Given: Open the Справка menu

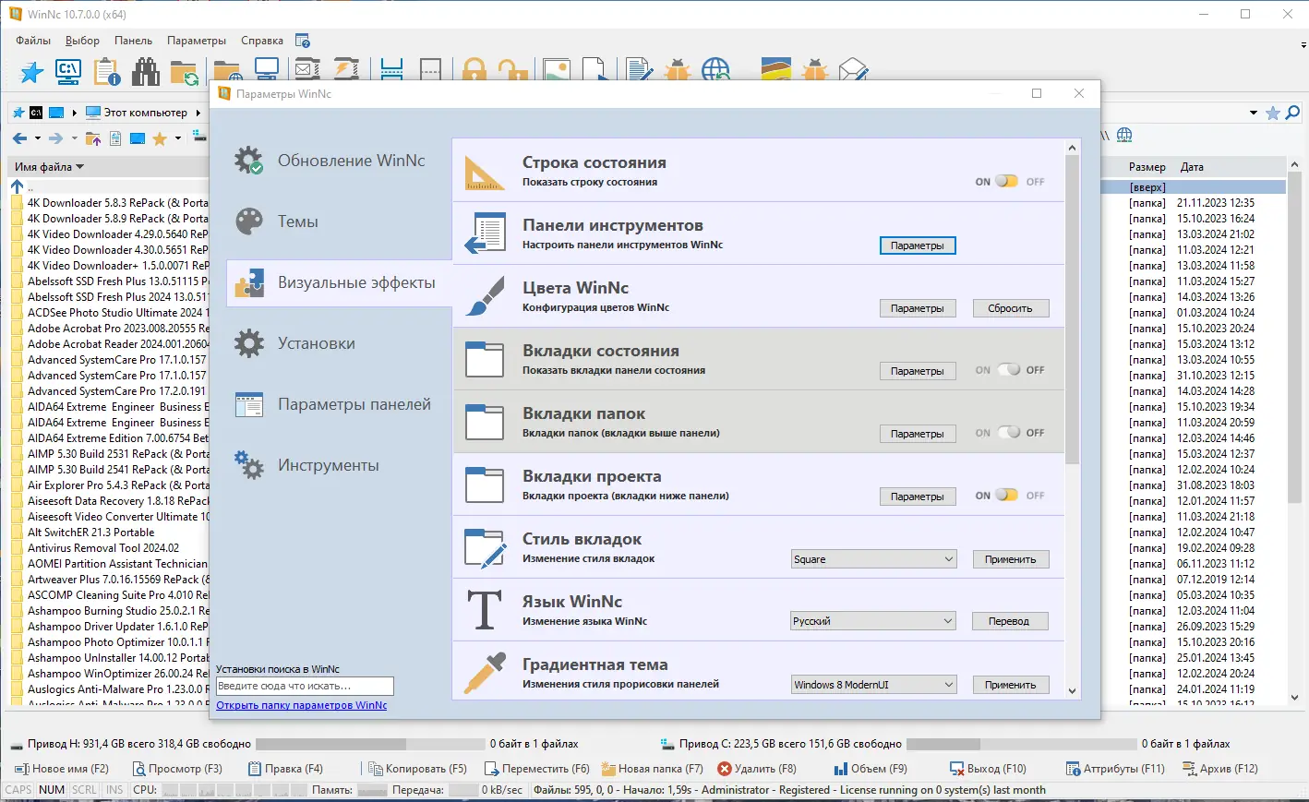Looking at the screenshot, I should pyautogui.click(x=262, y=41).
